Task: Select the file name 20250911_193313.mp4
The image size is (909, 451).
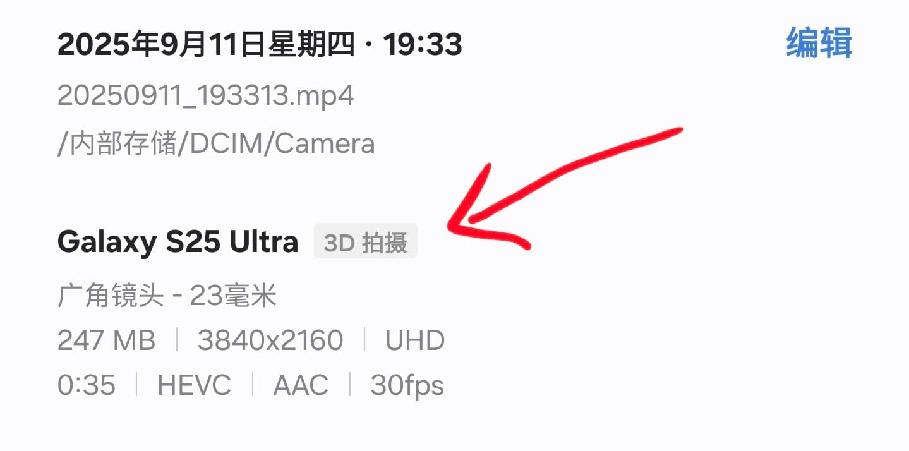Action: [206, 96]
